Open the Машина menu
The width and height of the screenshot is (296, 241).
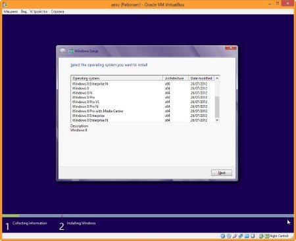coord(11,12)
